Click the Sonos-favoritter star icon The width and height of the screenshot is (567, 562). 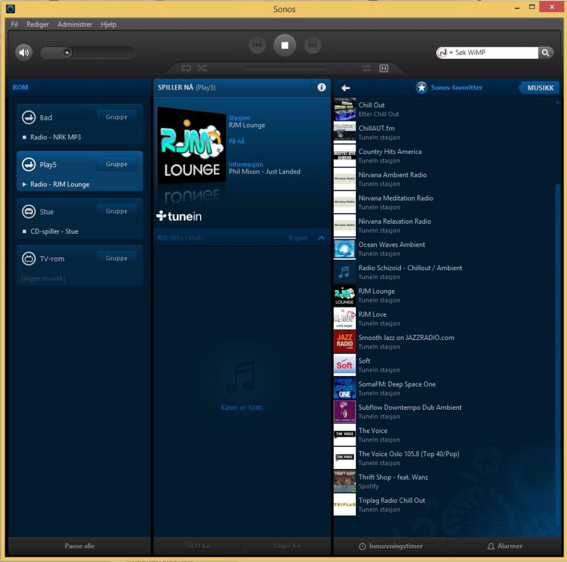(x=422, y=87)
